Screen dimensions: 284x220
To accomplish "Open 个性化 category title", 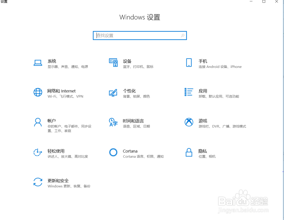I will click(129, 91).
